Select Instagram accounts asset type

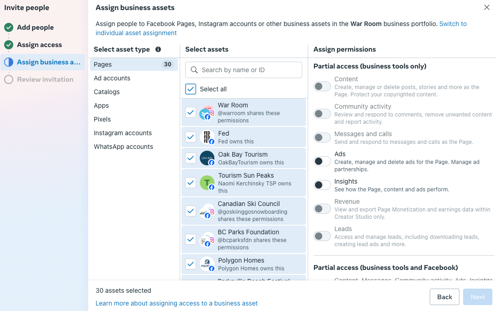pos(123,133)
